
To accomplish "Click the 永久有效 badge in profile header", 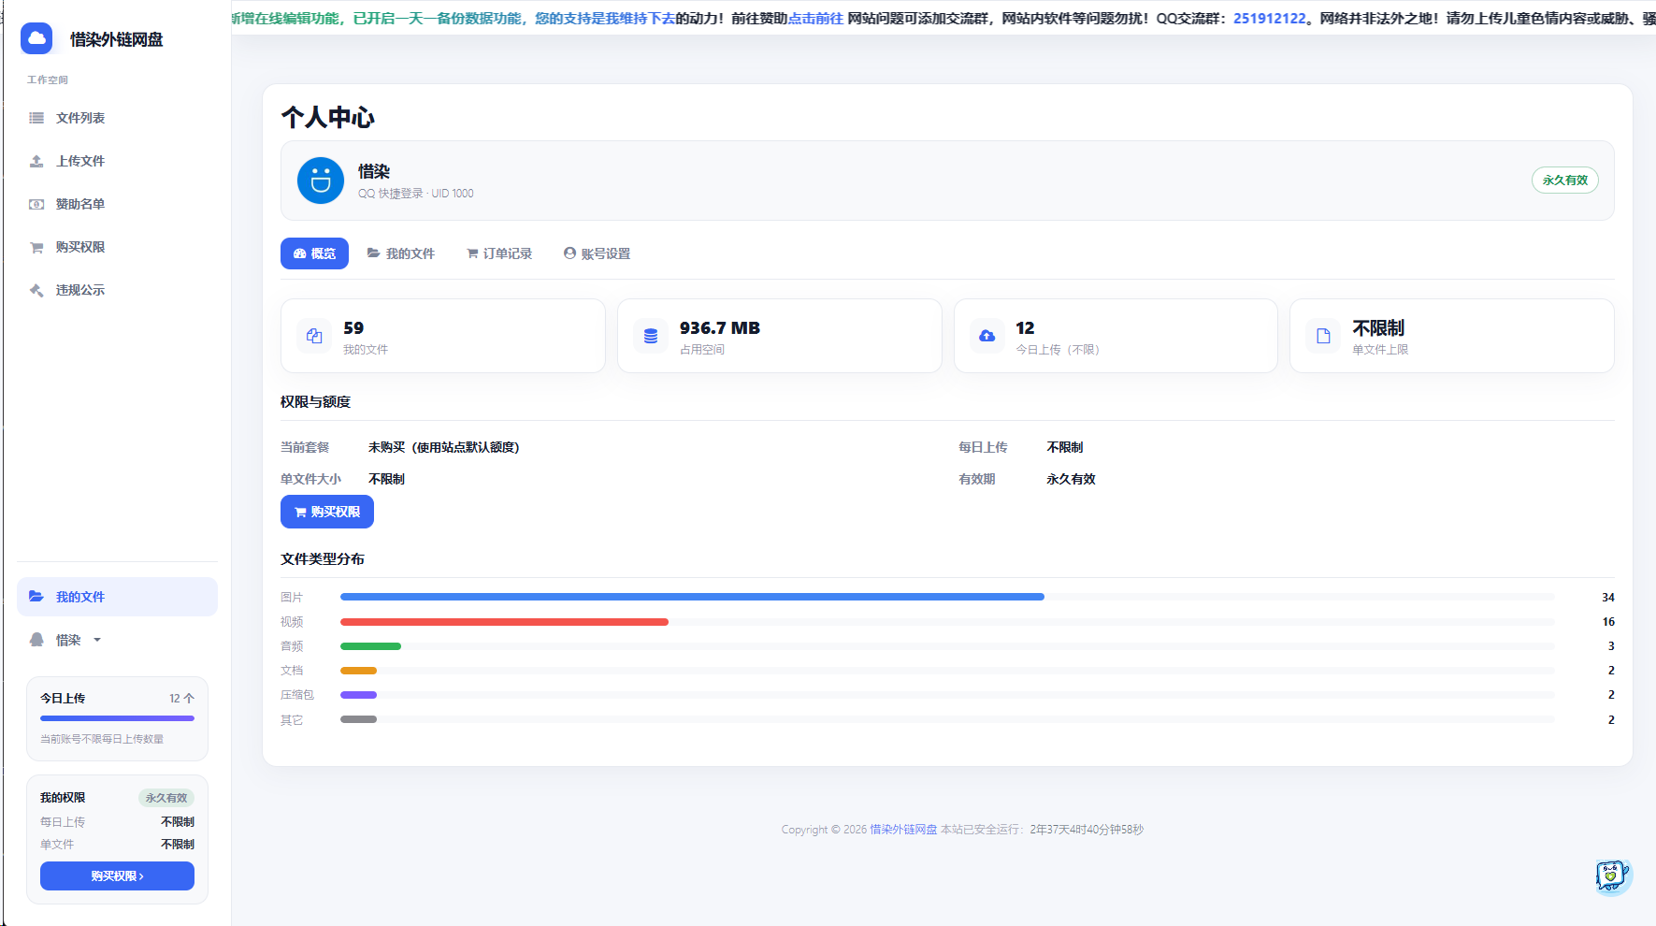I will pyautogui.click(x=1564, y=181).
